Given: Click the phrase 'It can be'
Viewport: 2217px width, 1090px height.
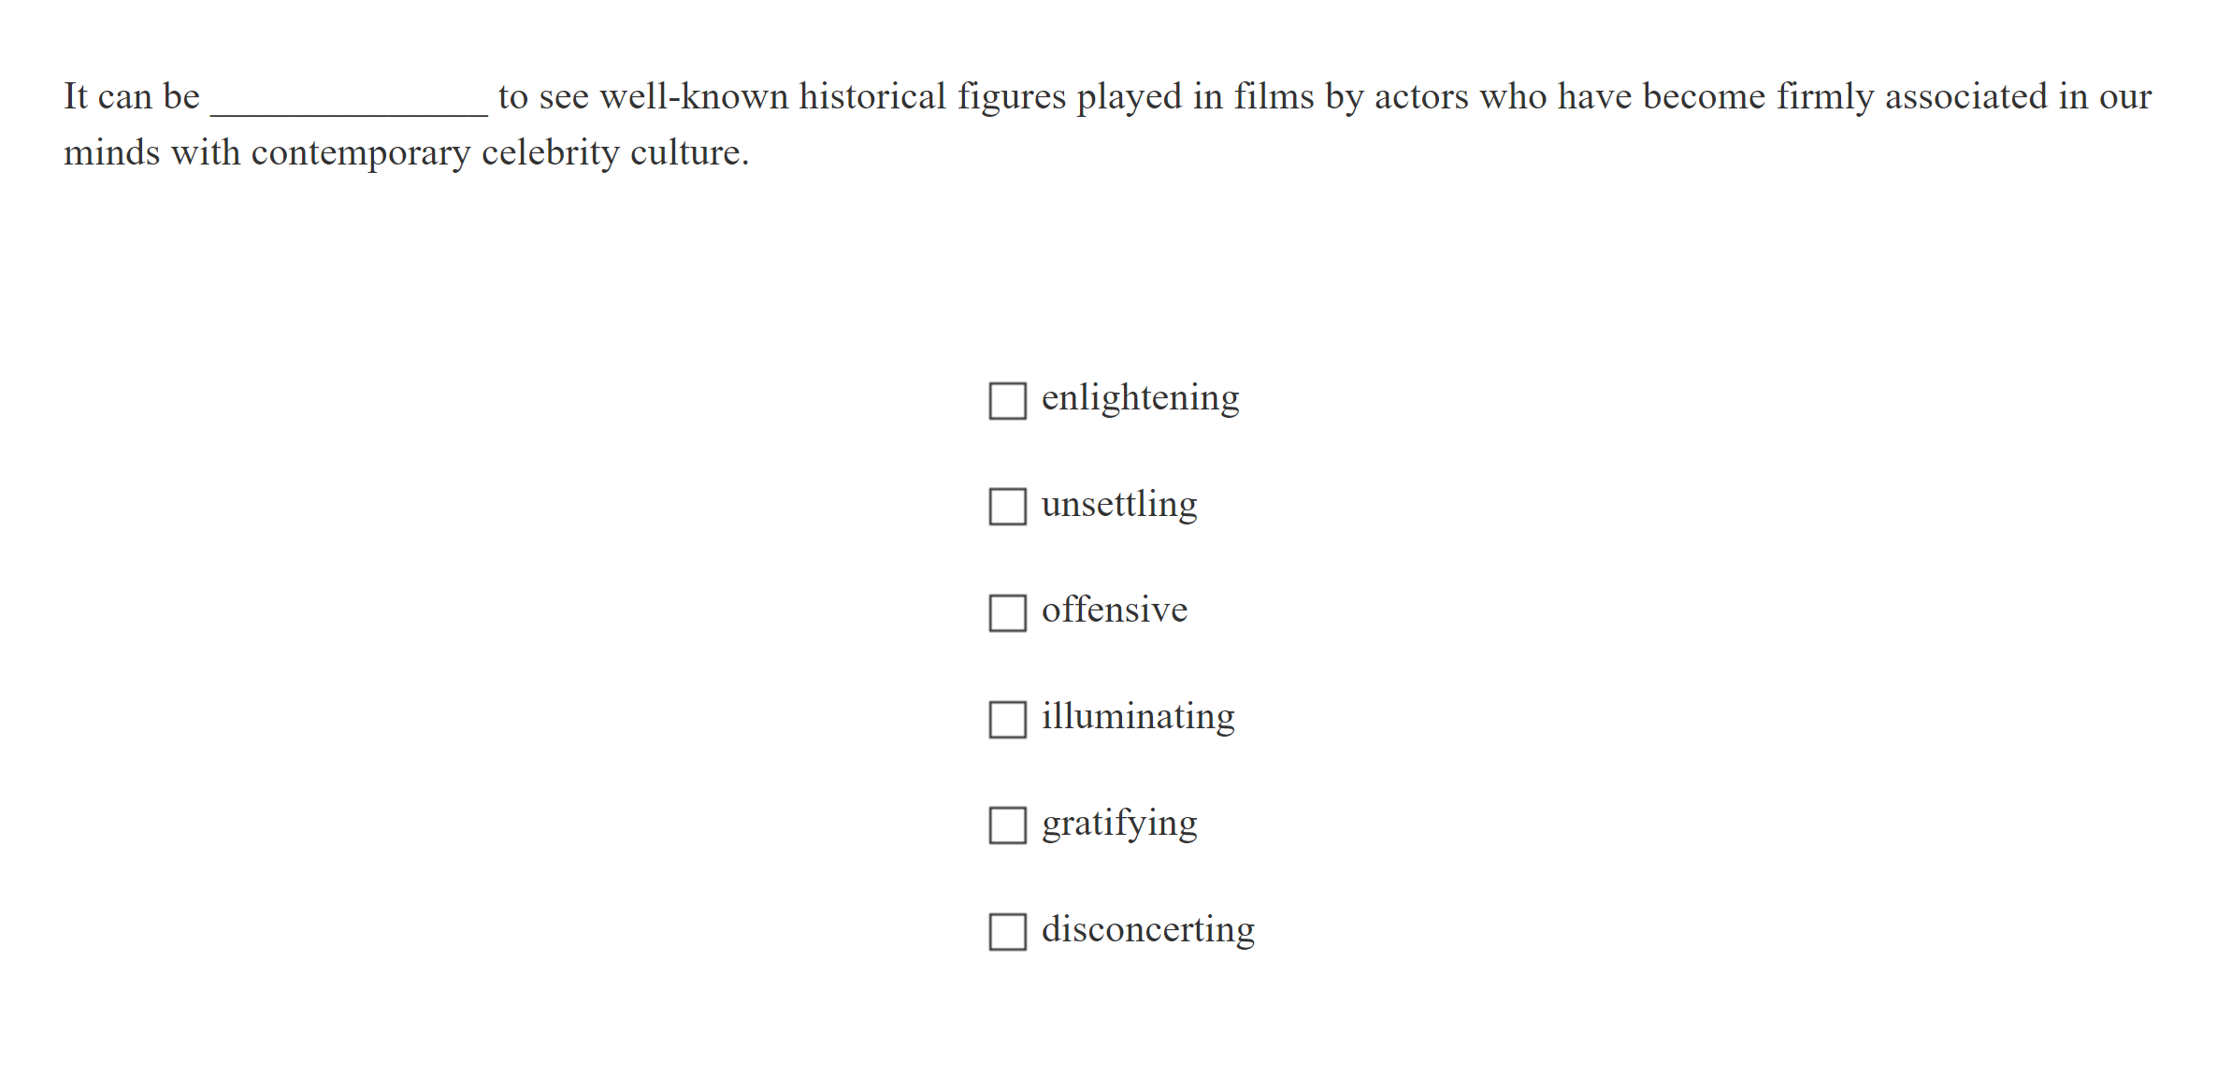Looking at the screenshot, I should coord(132,97).
